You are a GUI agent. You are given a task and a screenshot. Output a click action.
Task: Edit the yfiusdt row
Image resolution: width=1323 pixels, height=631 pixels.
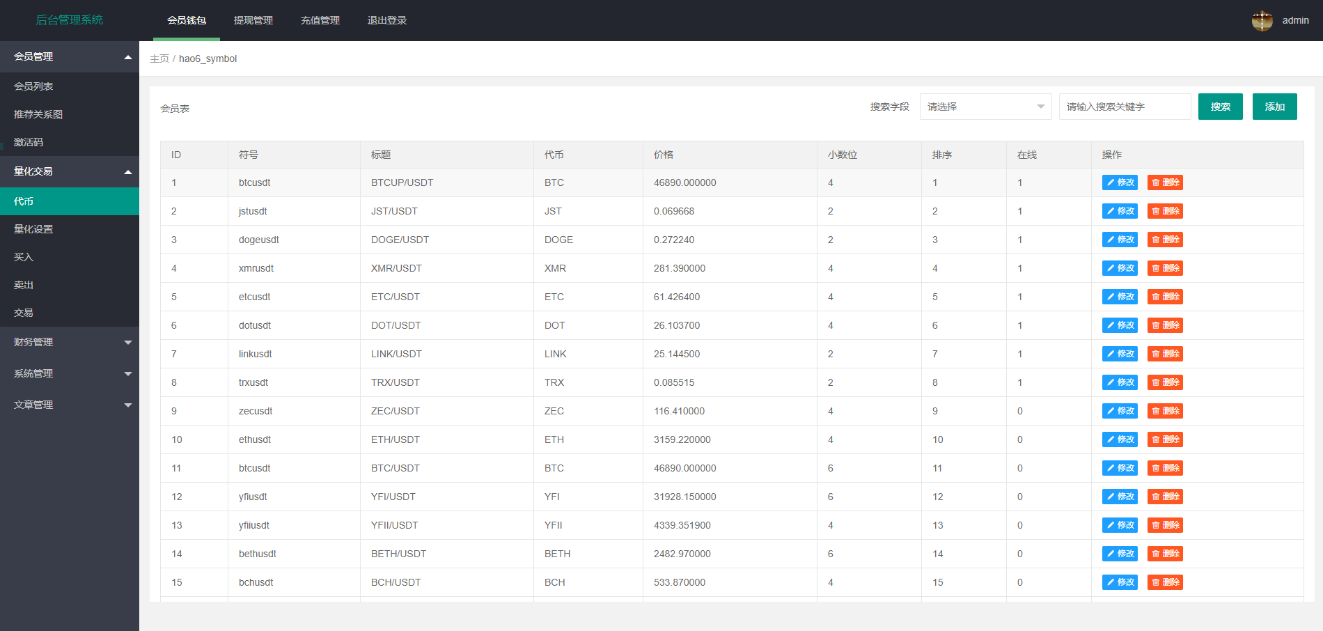(1120, 497)
